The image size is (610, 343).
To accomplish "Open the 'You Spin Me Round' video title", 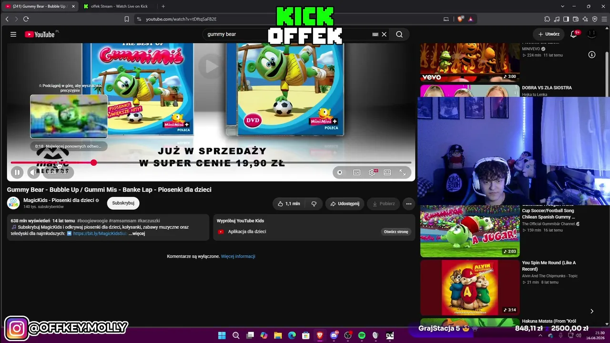I will pyautogui.click(x=549, y=266).
